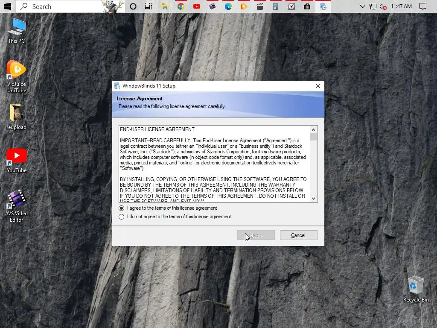Click the 'WindowBlinds 11 Setup' window title

[x=149, y=86]
